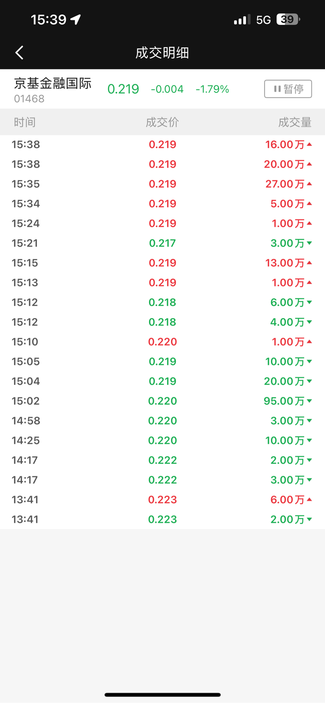
Task: Tap the battery indicator showing 39
Action: [288, 19]
